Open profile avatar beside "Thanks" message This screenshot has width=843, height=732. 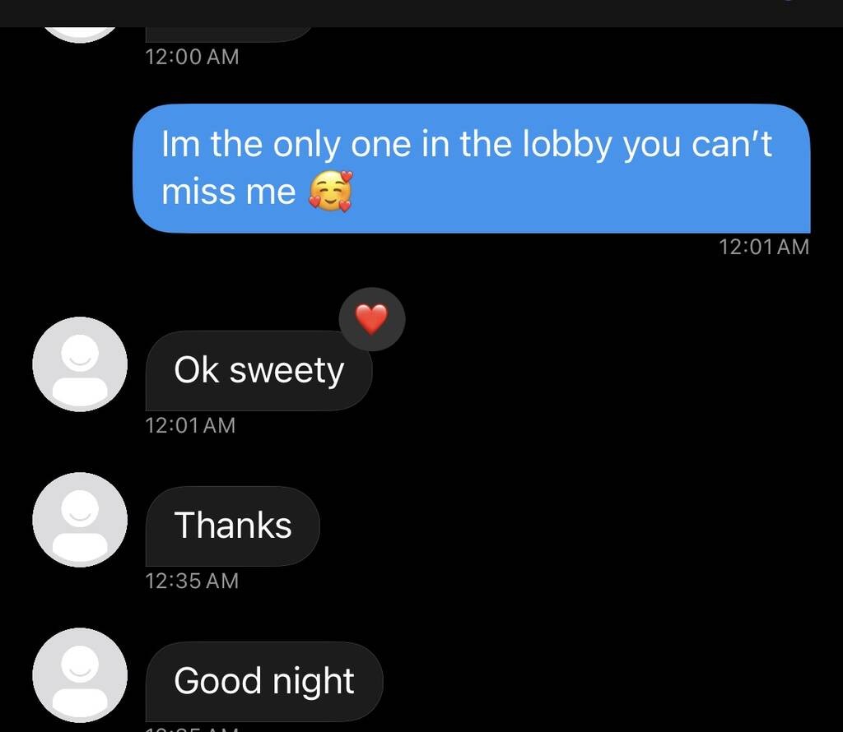pyautogui.click(x=80, y=520)
